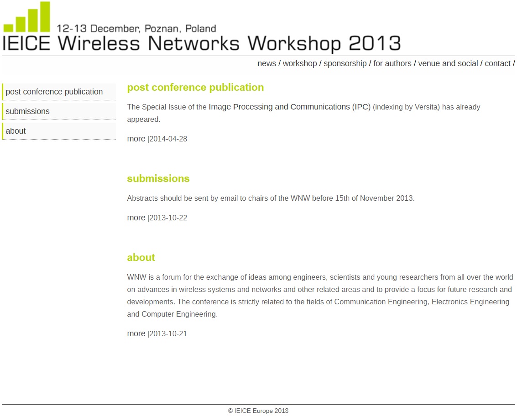Screen dimensions: 517x417
Task: Select submissions in the sidebar
Action: 27,111
